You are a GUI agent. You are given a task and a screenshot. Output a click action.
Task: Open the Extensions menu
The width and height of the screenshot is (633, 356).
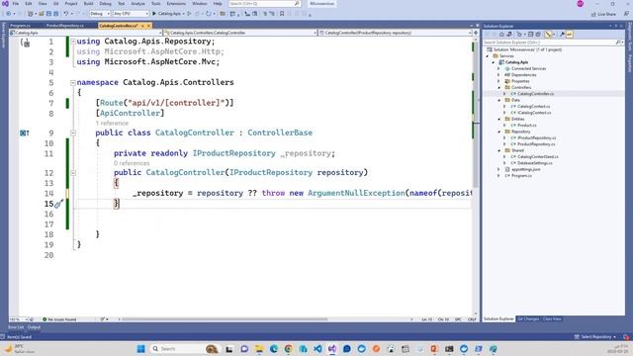[x=176, y=4]
